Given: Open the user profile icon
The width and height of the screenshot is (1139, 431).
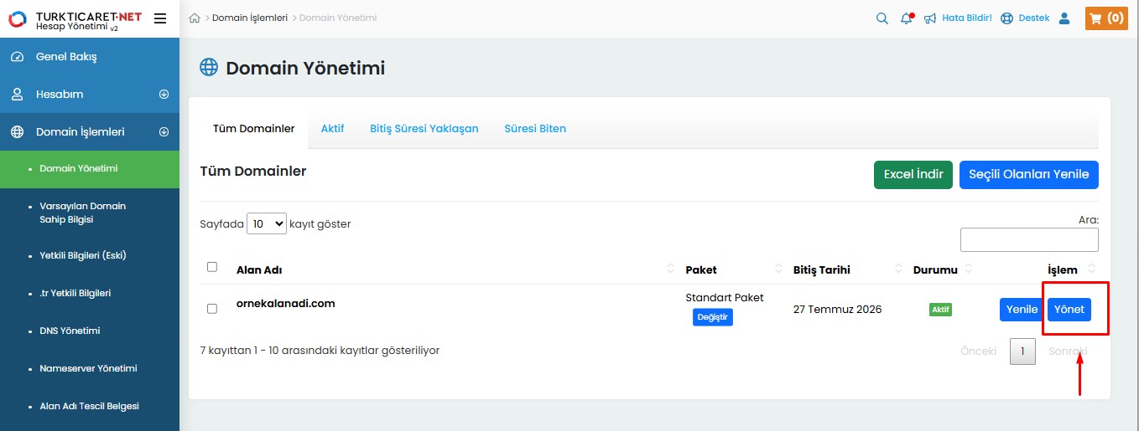Looking at the screenshot, I should [x=1064, y=18].
